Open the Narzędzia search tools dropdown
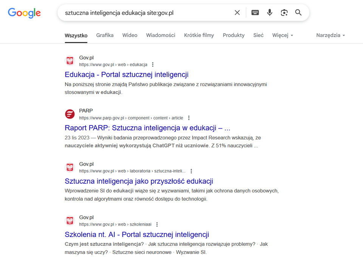 330,35
